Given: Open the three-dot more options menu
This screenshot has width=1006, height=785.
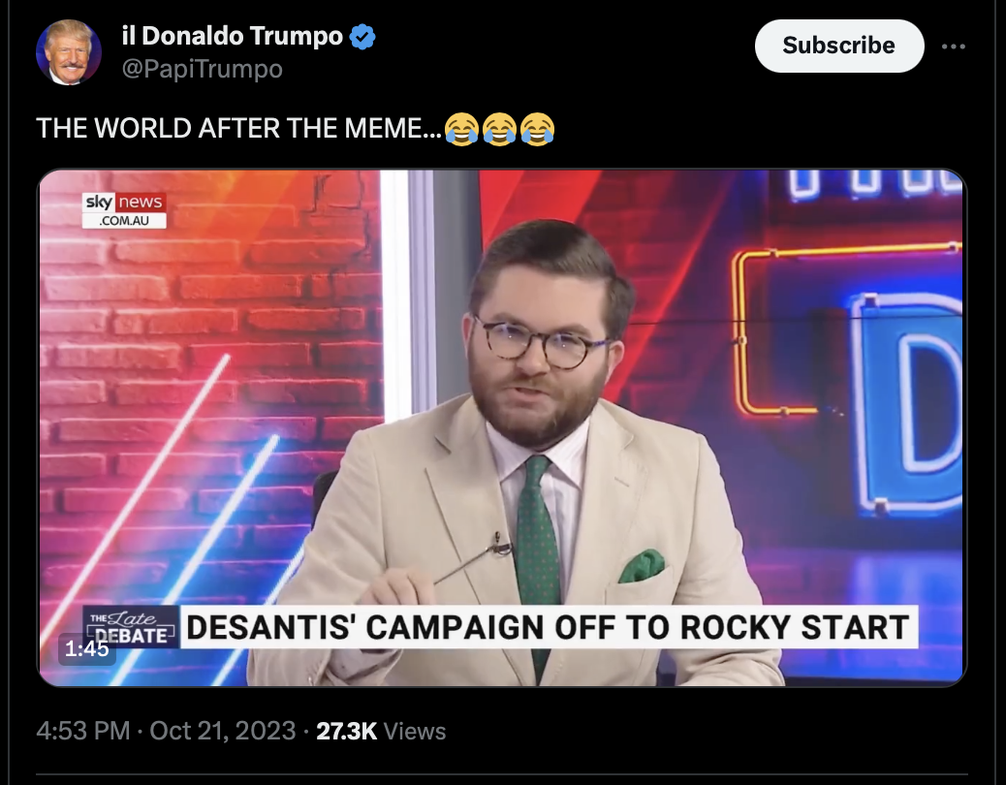Looking at the screenshot, I should coord(954,47).
